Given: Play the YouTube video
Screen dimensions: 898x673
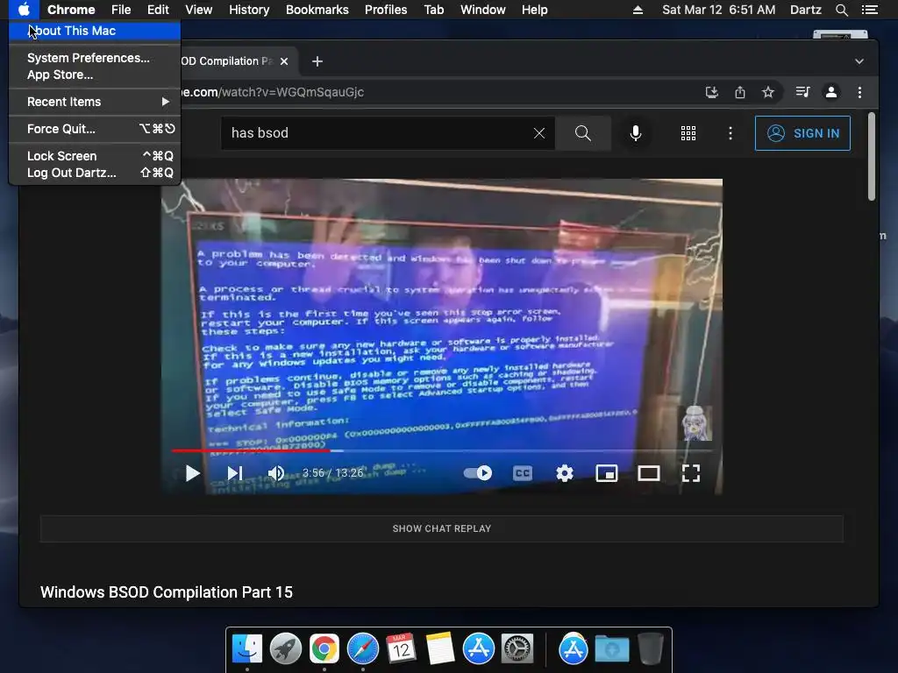Looking at the screenshot, I should click(192, 473).
